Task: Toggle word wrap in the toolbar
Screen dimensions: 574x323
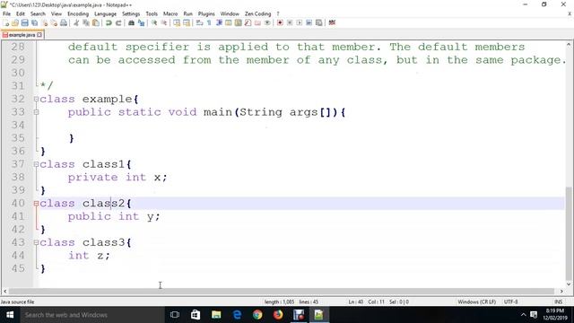Action: (x=199, y=22)
